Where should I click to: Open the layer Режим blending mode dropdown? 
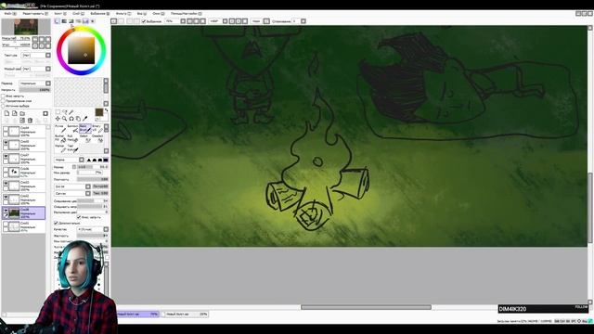(48, 83)
